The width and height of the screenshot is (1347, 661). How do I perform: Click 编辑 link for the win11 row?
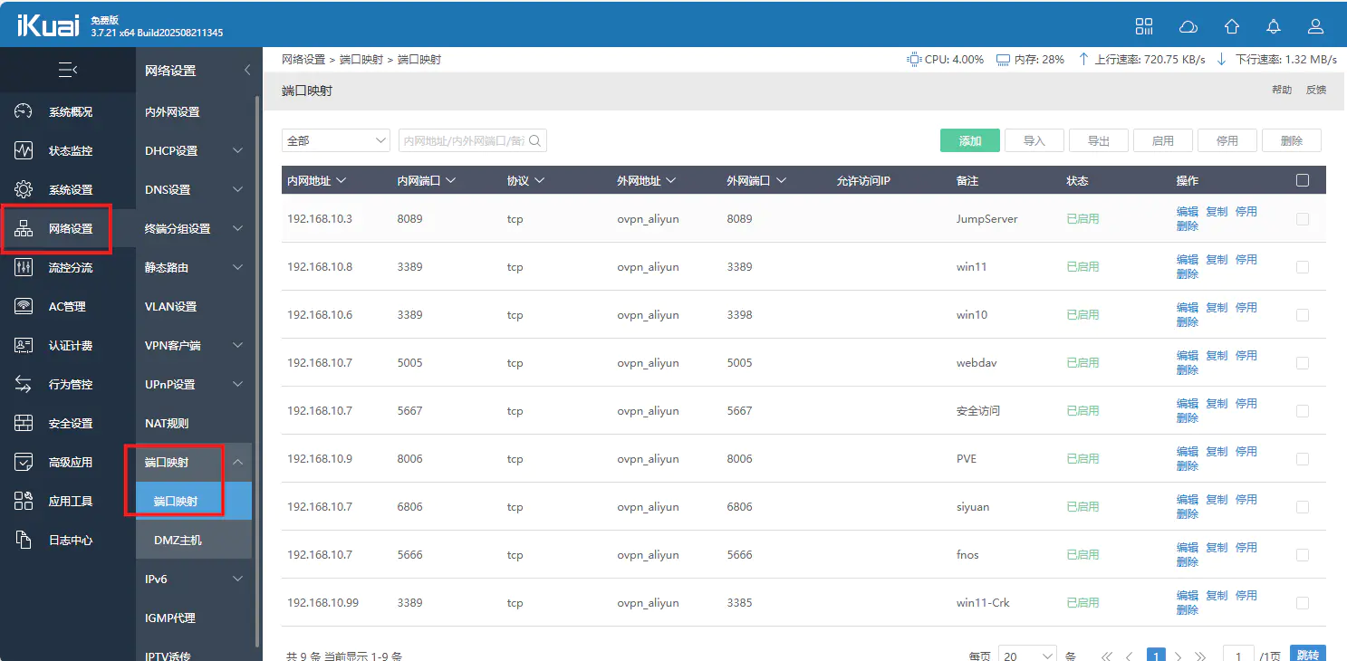point(1187,260)
